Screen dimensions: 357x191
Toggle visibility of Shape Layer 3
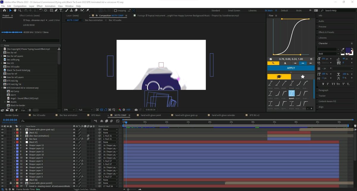click(x=2, y=177)
